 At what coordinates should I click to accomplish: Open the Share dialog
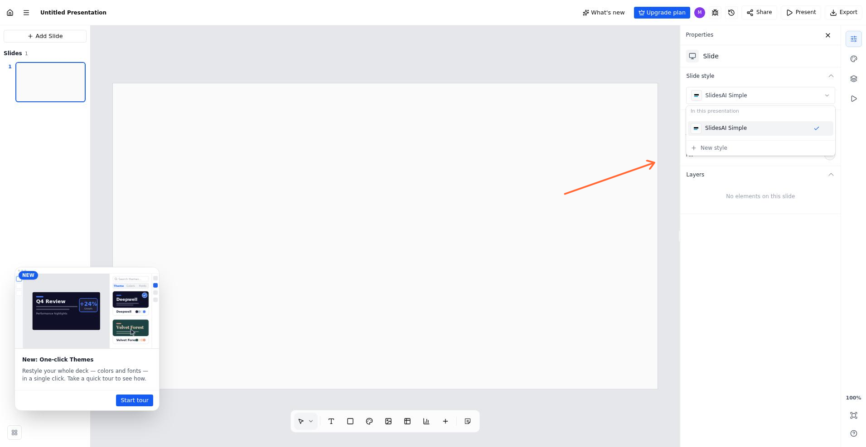[760, 13]
